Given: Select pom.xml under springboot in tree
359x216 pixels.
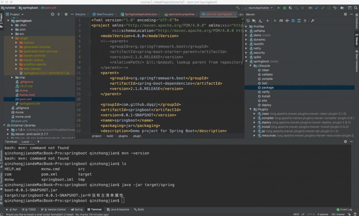Looking at the screenshot, I should coord(25,99).
